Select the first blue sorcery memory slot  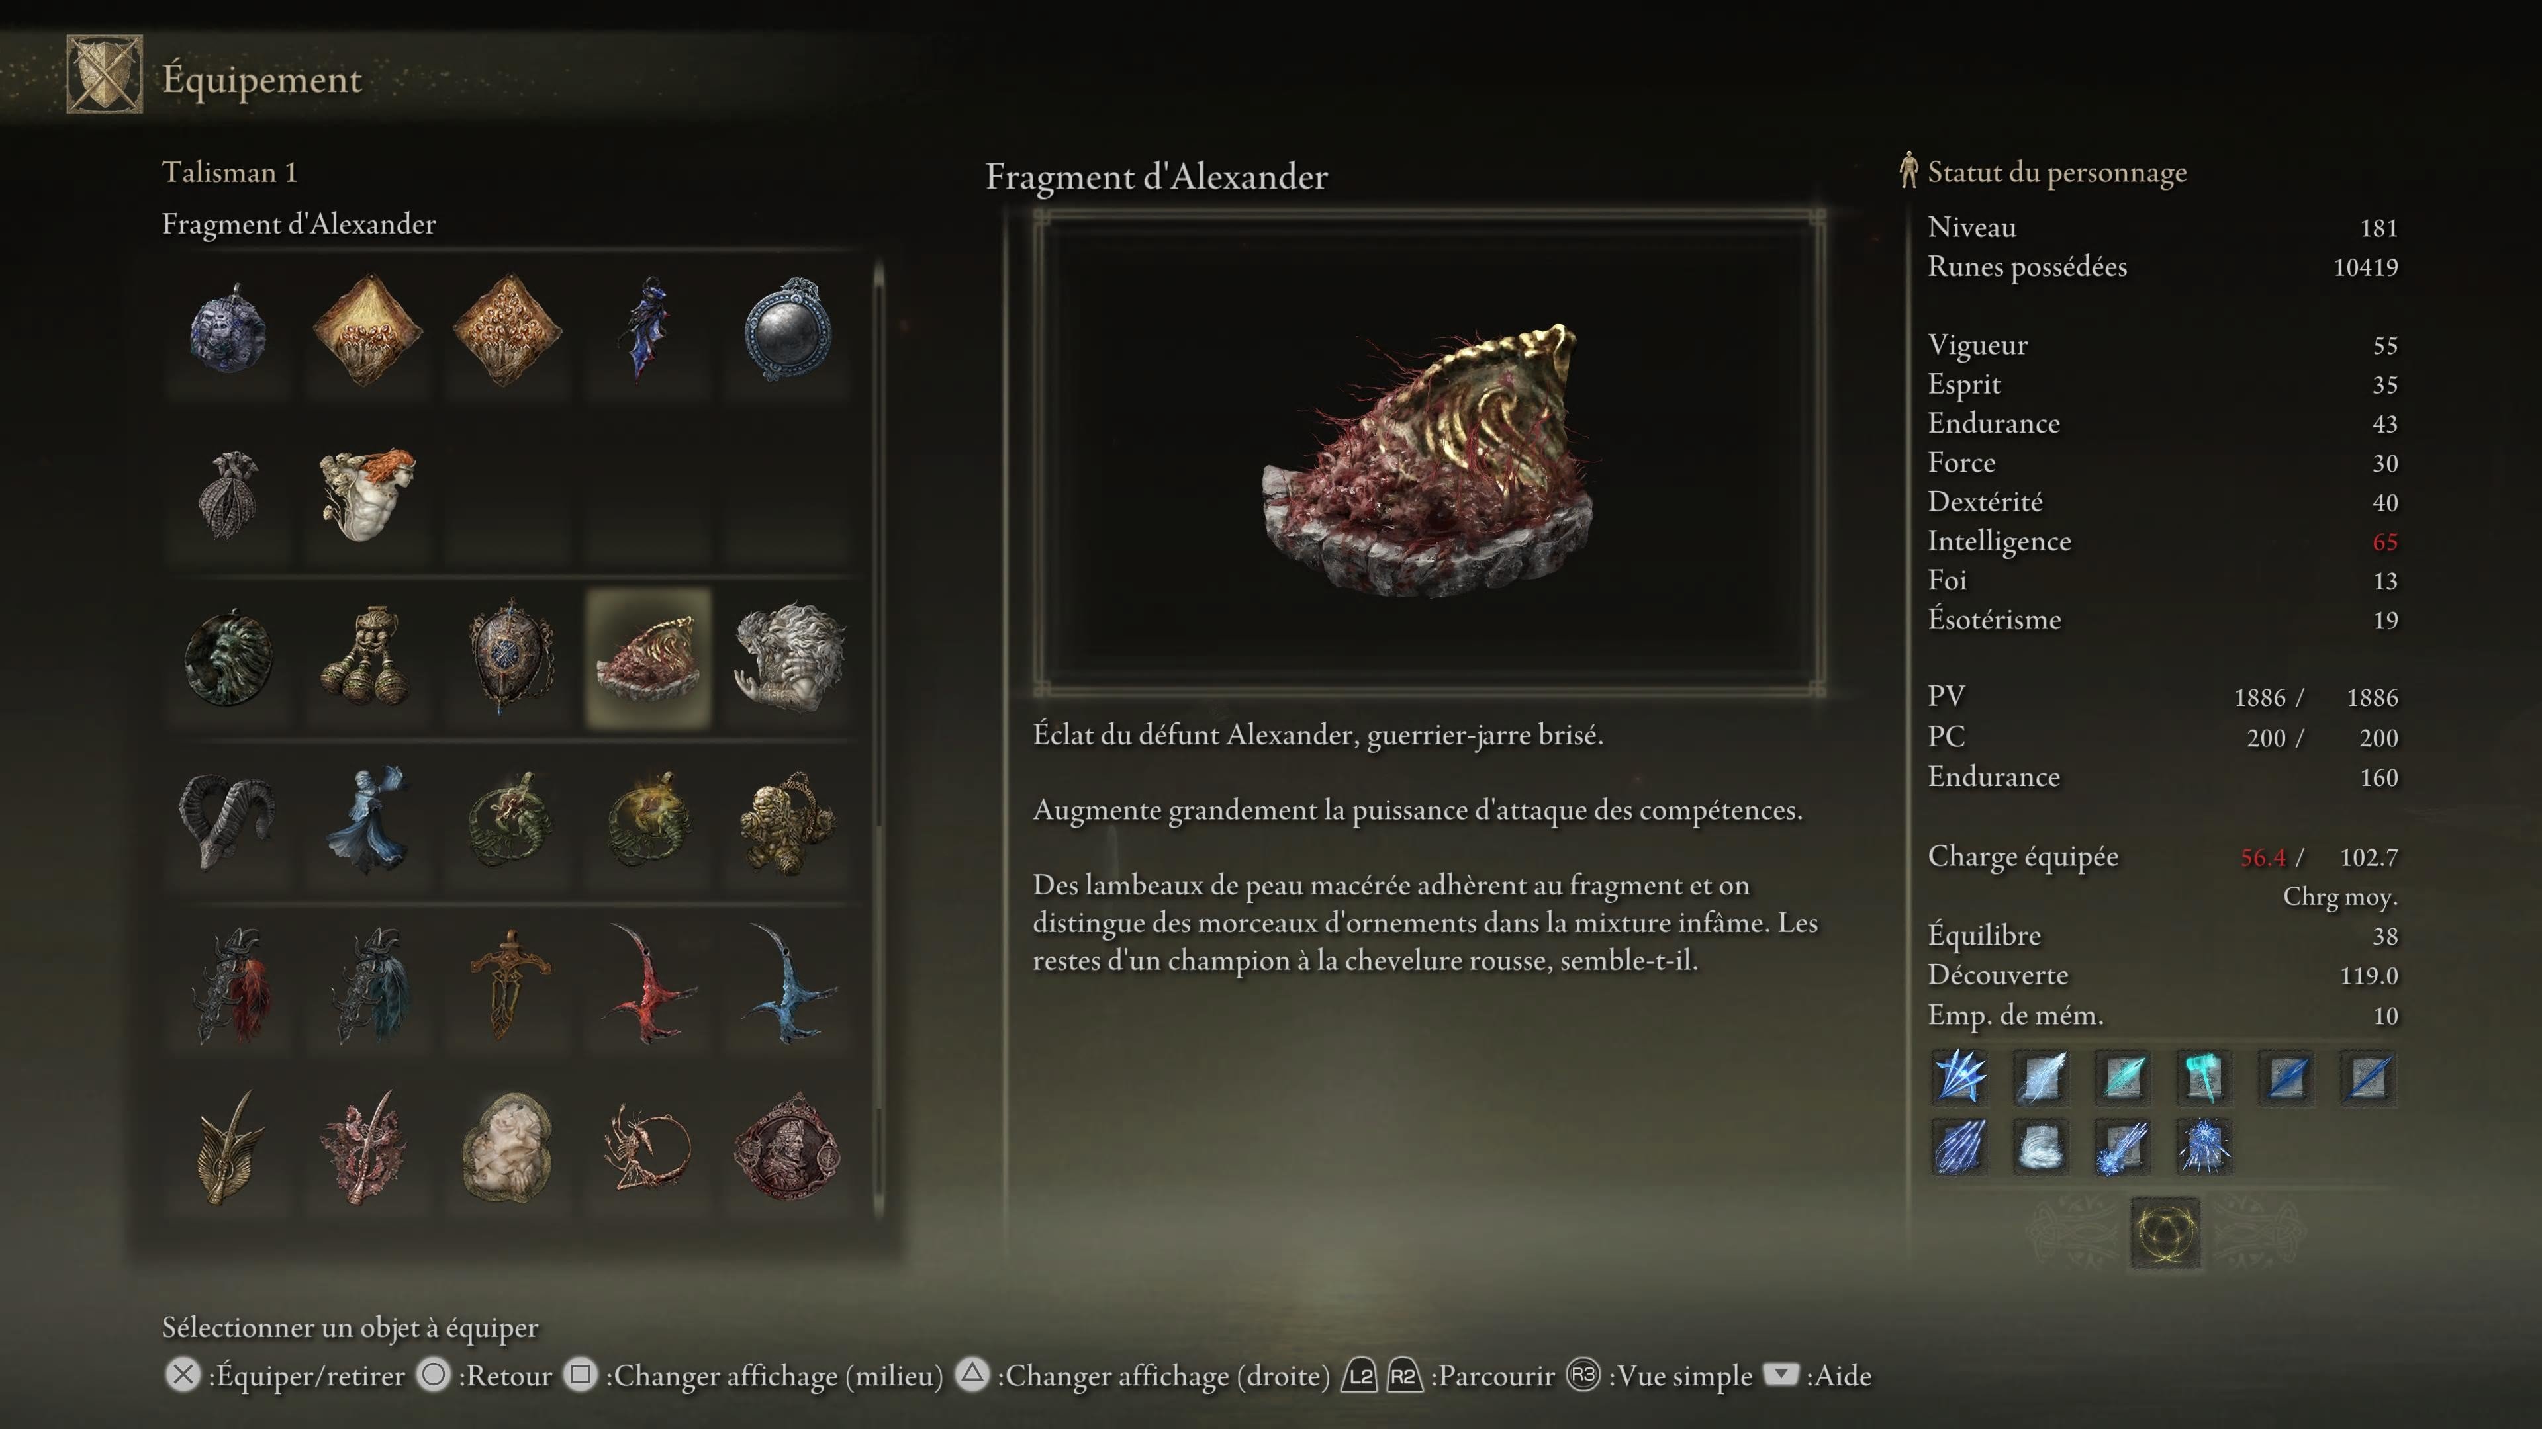point(1959,1076)
